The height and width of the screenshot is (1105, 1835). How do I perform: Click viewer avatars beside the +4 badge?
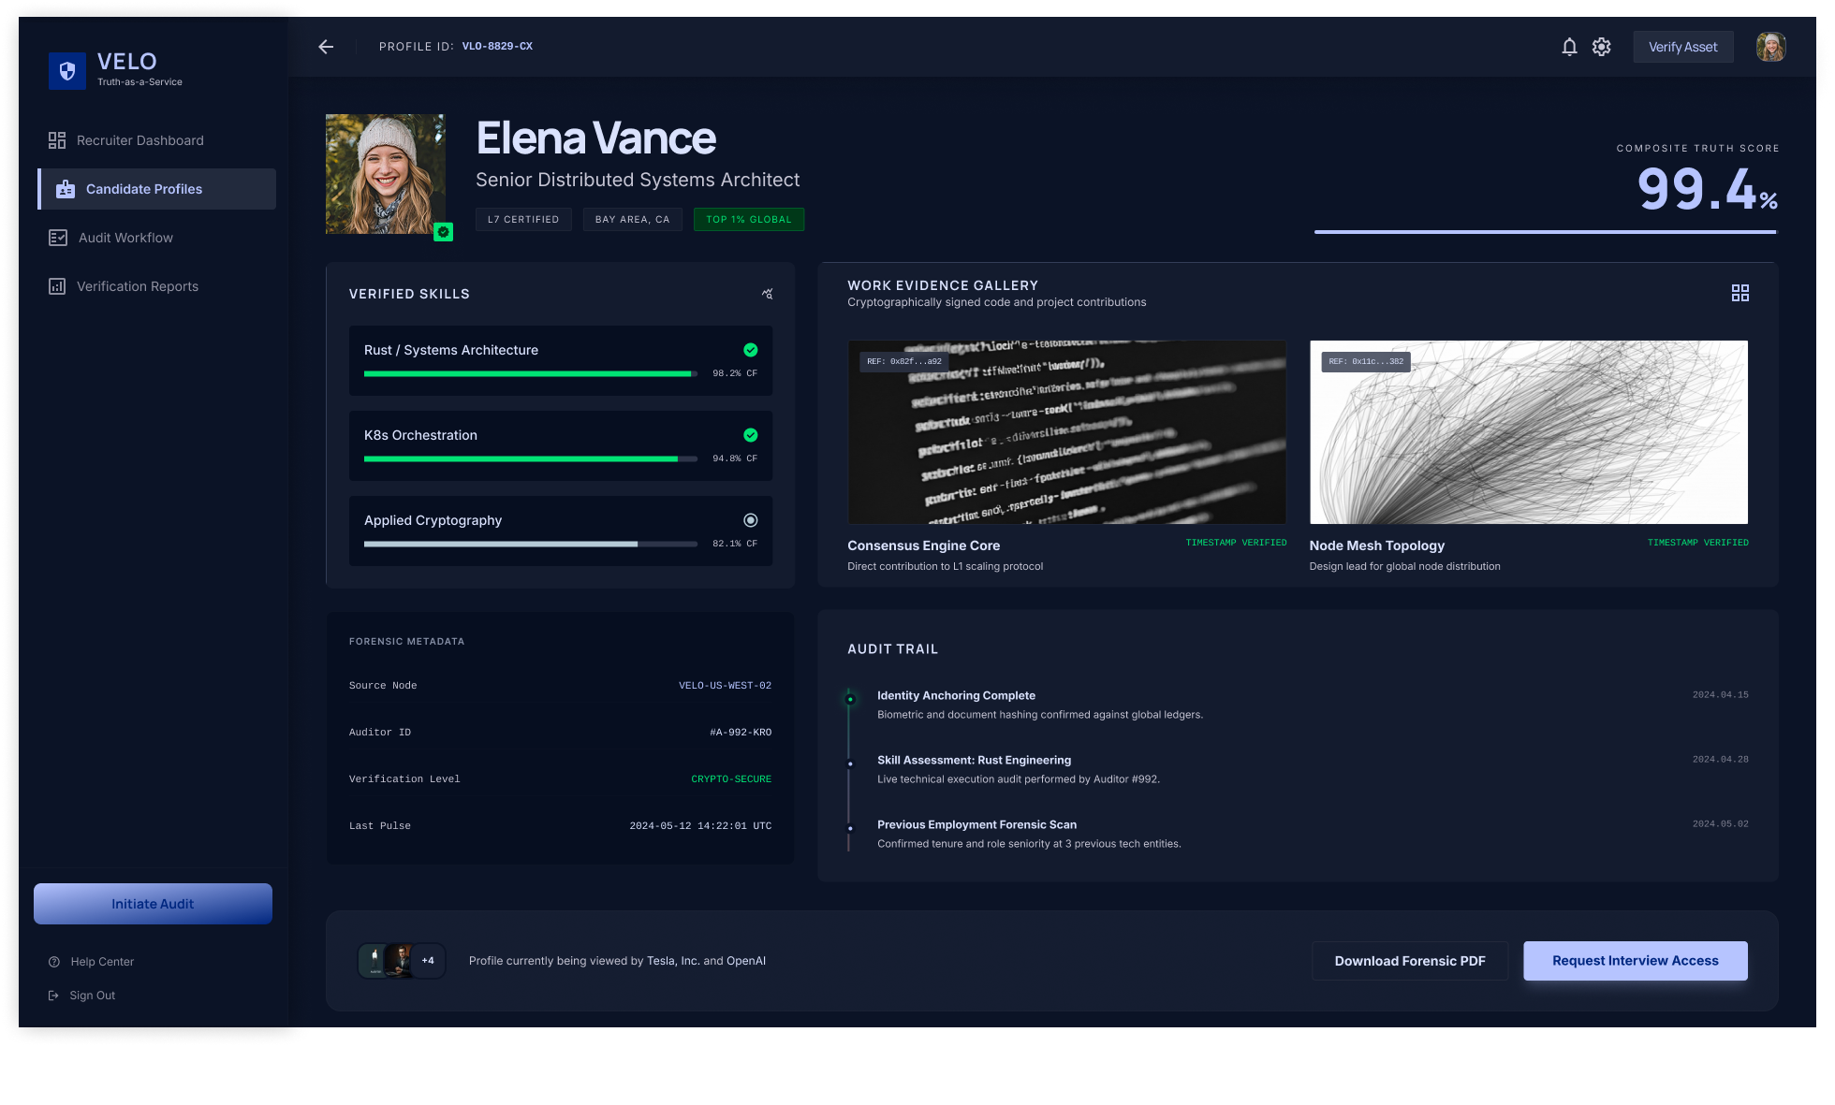[x=386, y=961]
